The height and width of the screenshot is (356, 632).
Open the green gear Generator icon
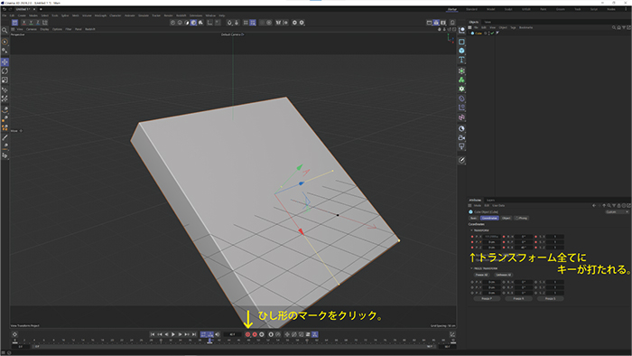click(x=461, y=89)
